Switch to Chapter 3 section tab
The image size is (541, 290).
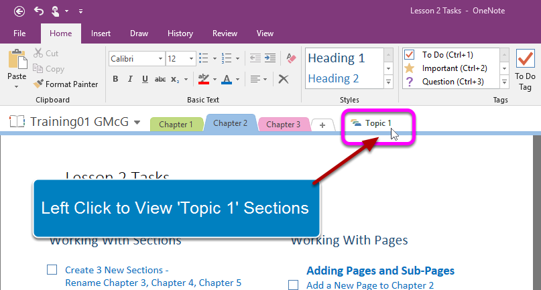pos(284,125)
